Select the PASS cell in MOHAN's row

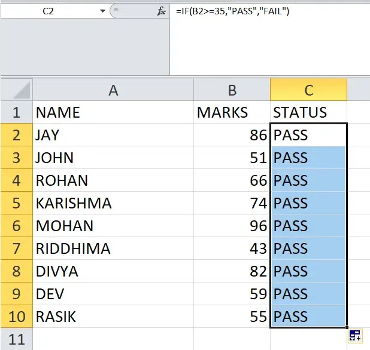pos(309,226)
